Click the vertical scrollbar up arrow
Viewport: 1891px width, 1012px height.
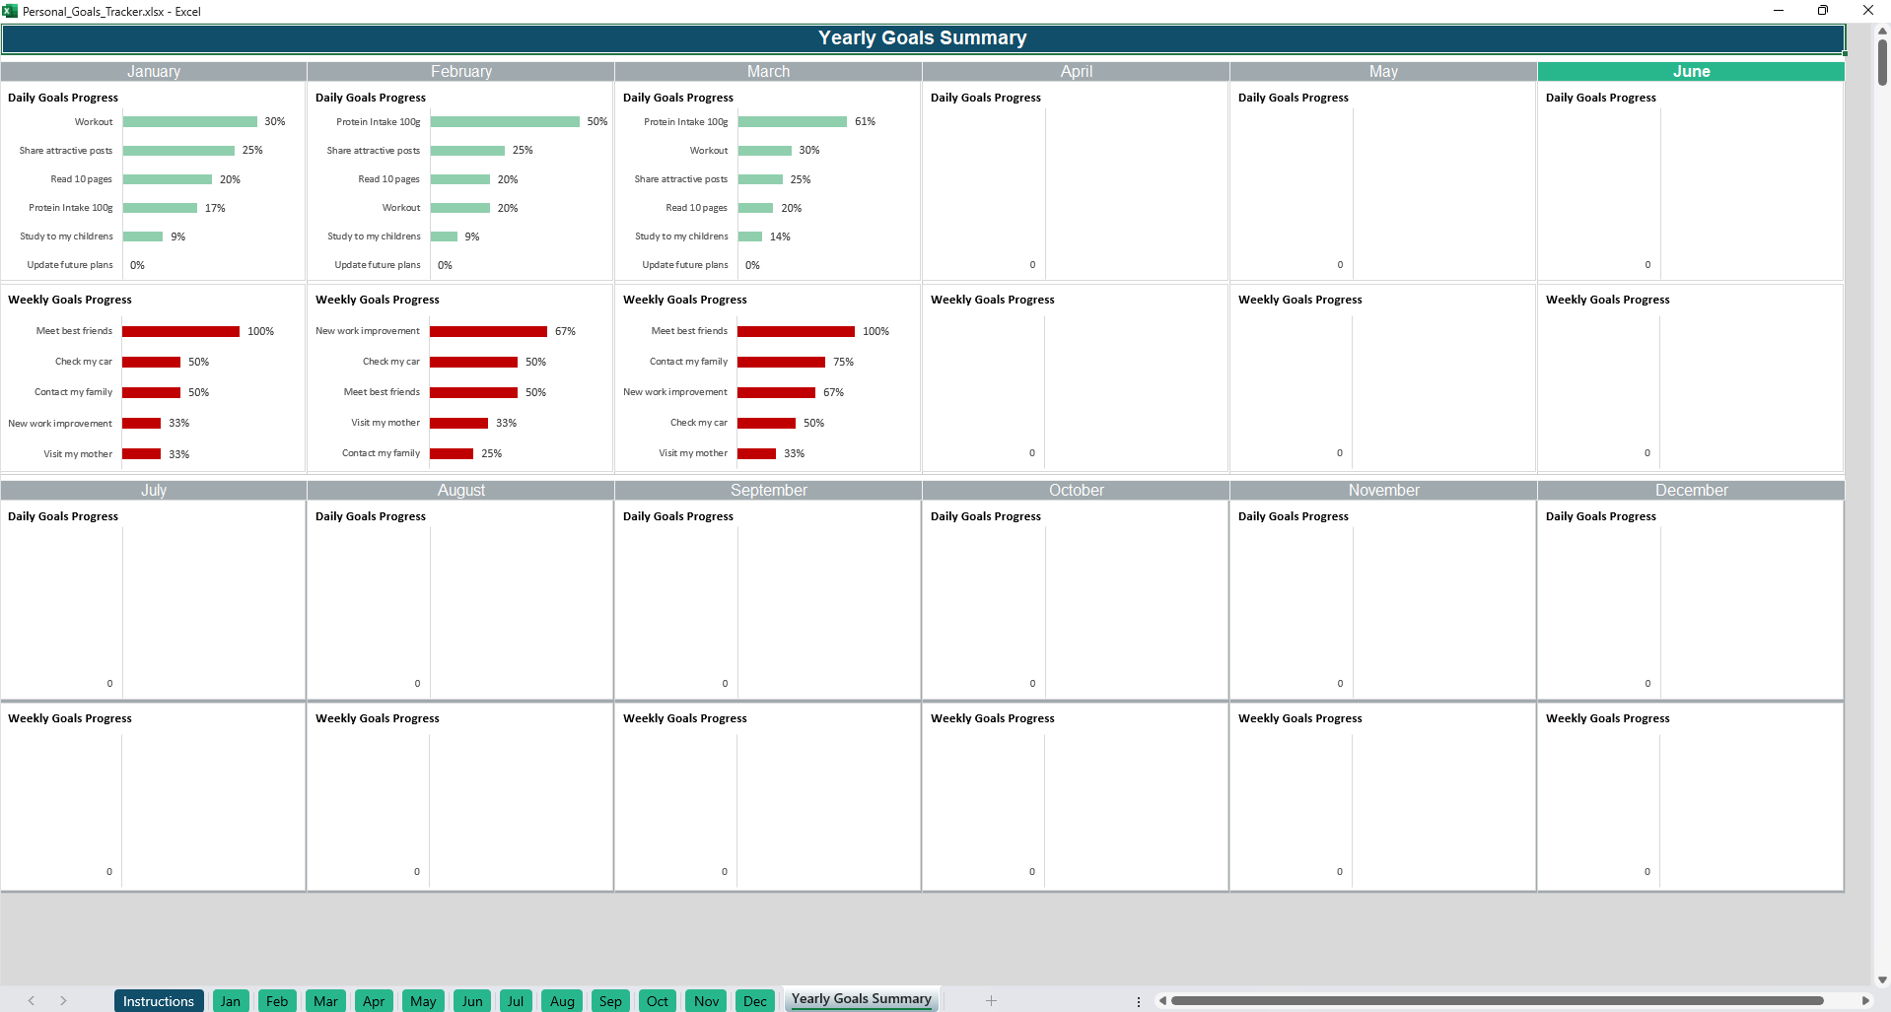tap(1882, 32)
